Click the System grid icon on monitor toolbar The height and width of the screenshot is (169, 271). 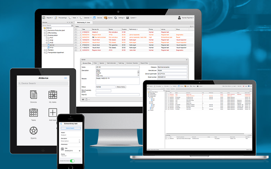point(128,18)
